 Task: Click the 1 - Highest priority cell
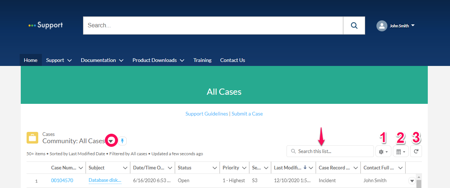(234, 180)
